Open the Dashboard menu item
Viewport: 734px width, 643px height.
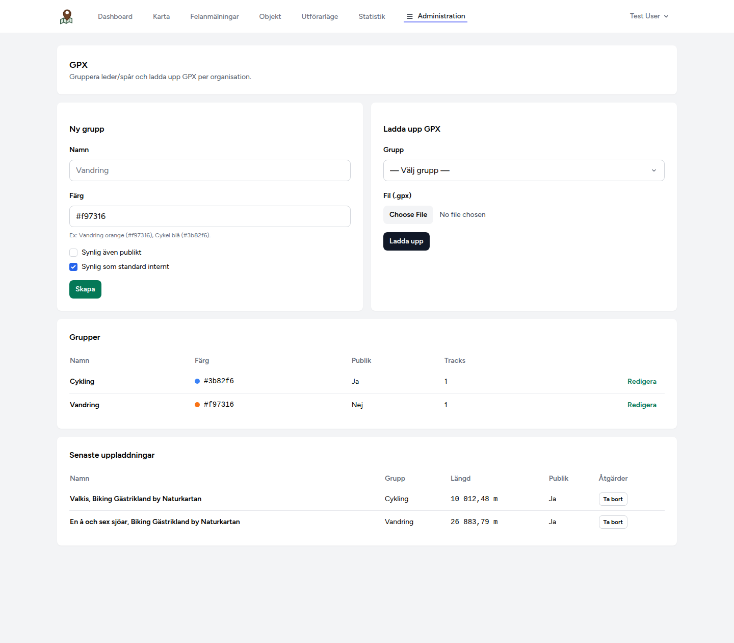(115, 16)
